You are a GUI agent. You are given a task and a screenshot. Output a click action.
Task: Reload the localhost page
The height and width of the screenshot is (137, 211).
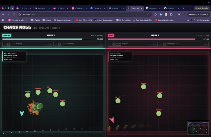(14, 15)
